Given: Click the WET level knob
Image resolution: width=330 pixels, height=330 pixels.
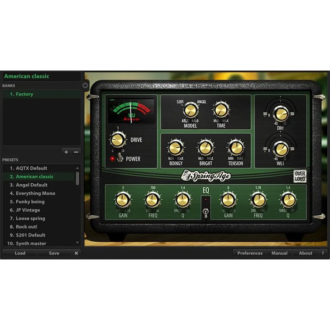Looking at the screenshot, I should pos(280,149).
